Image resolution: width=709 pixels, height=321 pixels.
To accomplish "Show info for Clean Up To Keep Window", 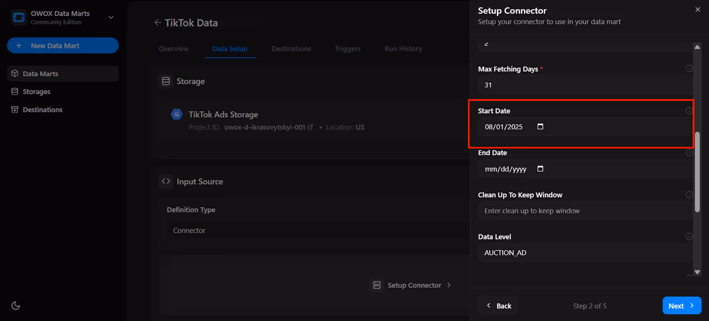I will click(x=689, y=195).
